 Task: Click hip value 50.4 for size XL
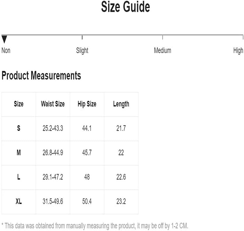pos(87,201)
